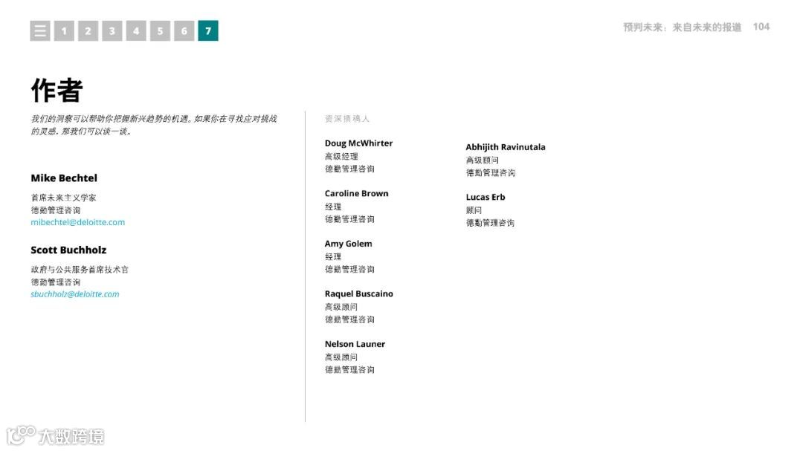Click the name Caroline Brown
The height and width of the screenshot is (451, 803).
click(x=356, y=193)
